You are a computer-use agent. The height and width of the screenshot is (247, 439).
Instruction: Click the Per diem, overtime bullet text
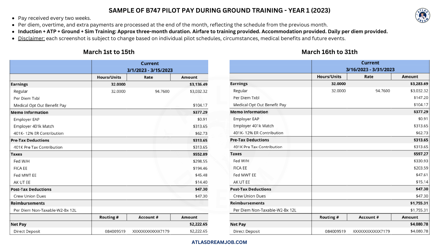point(173,25)
